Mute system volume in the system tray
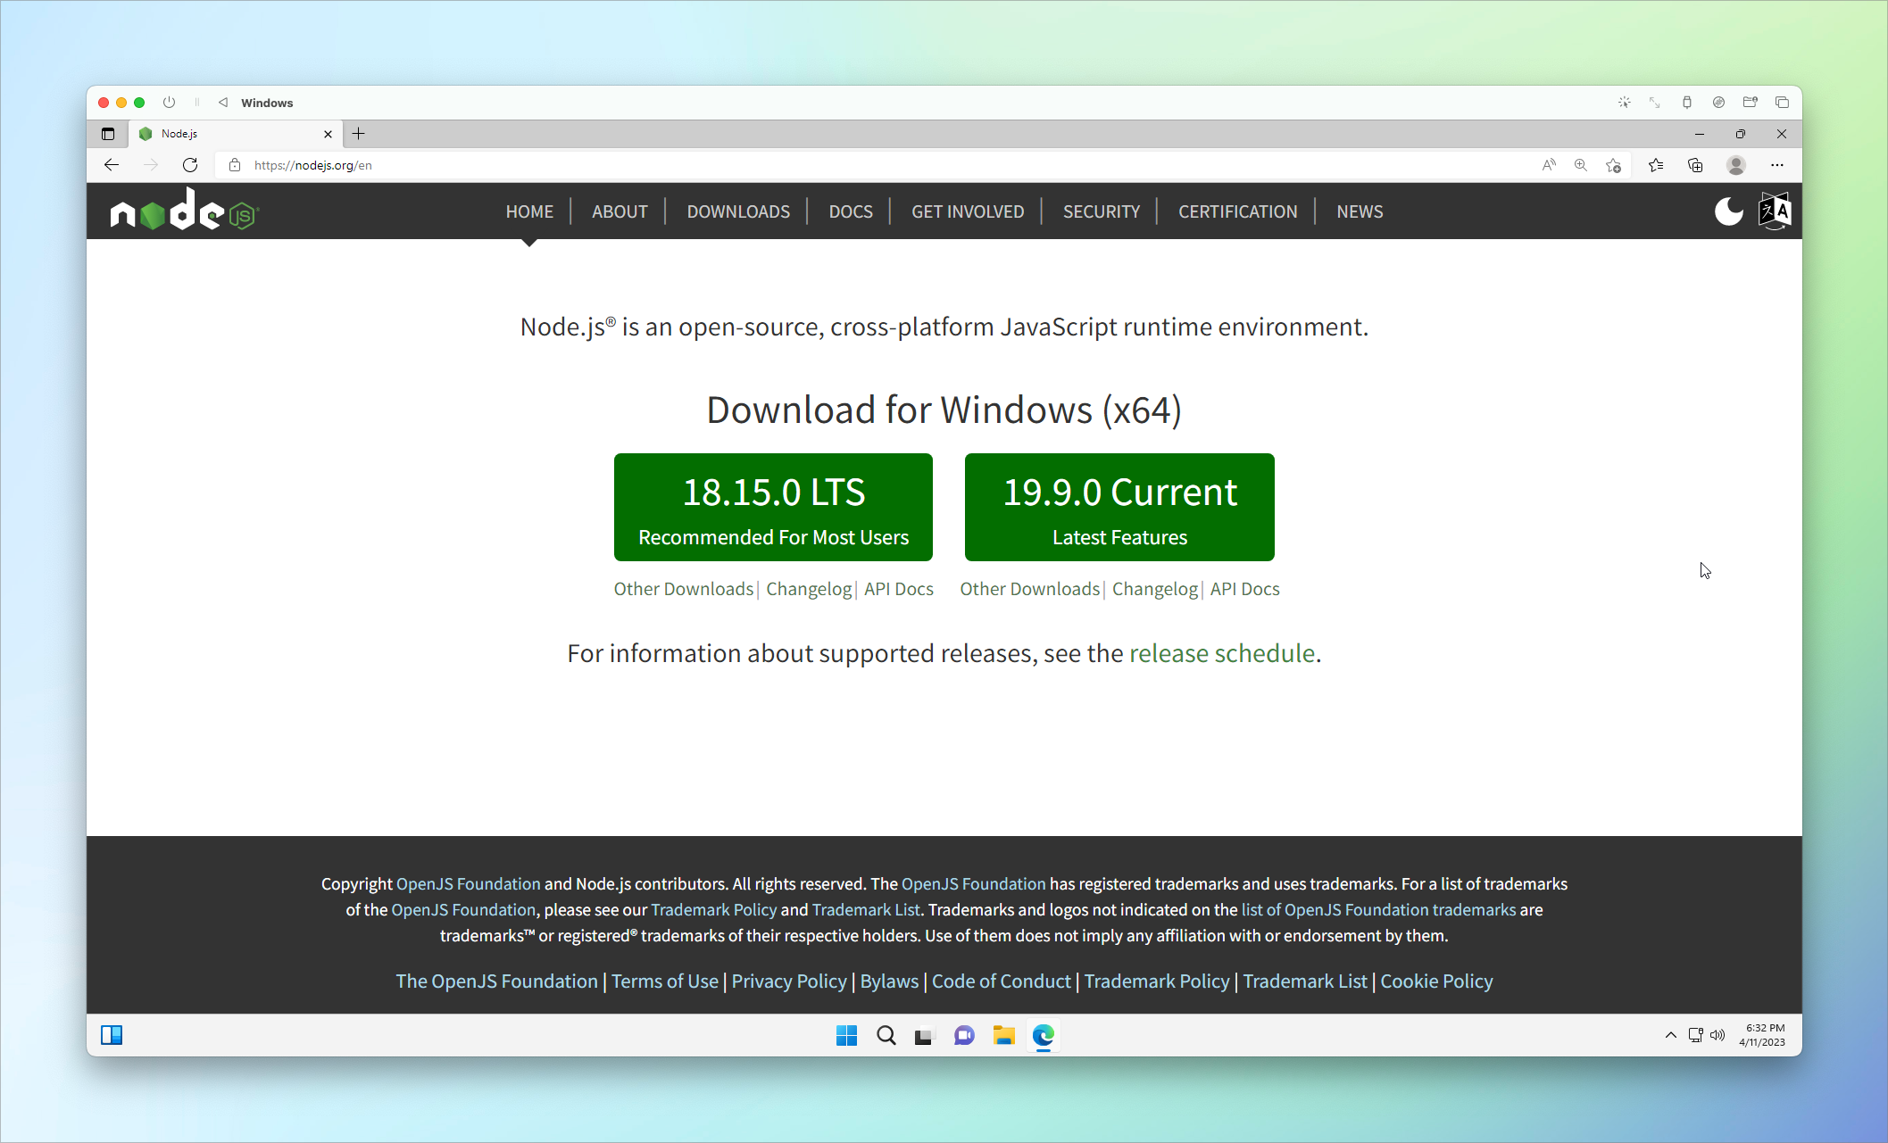 click(1717, 1035)
